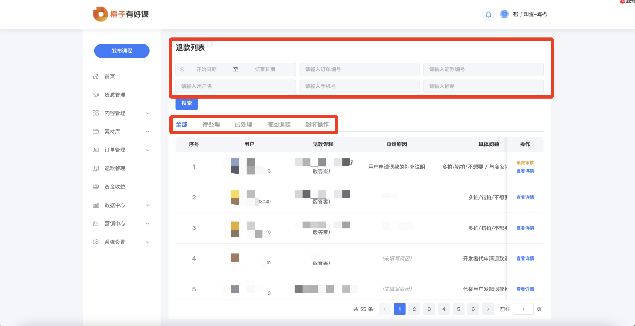Click the 资金收益 icon
Viewport: 635px width, 326px height.
[x=96, y=186]
